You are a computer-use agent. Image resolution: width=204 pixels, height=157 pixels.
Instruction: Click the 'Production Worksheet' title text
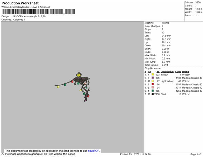[x=20, y=3]
